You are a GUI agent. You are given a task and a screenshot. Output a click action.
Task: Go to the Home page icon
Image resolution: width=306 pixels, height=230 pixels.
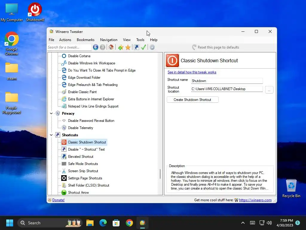coord(111,47)
